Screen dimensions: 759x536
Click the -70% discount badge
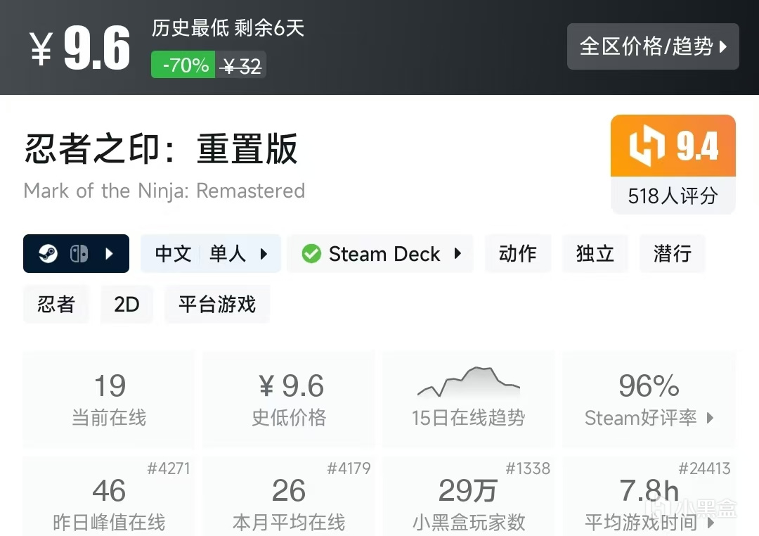182,65
